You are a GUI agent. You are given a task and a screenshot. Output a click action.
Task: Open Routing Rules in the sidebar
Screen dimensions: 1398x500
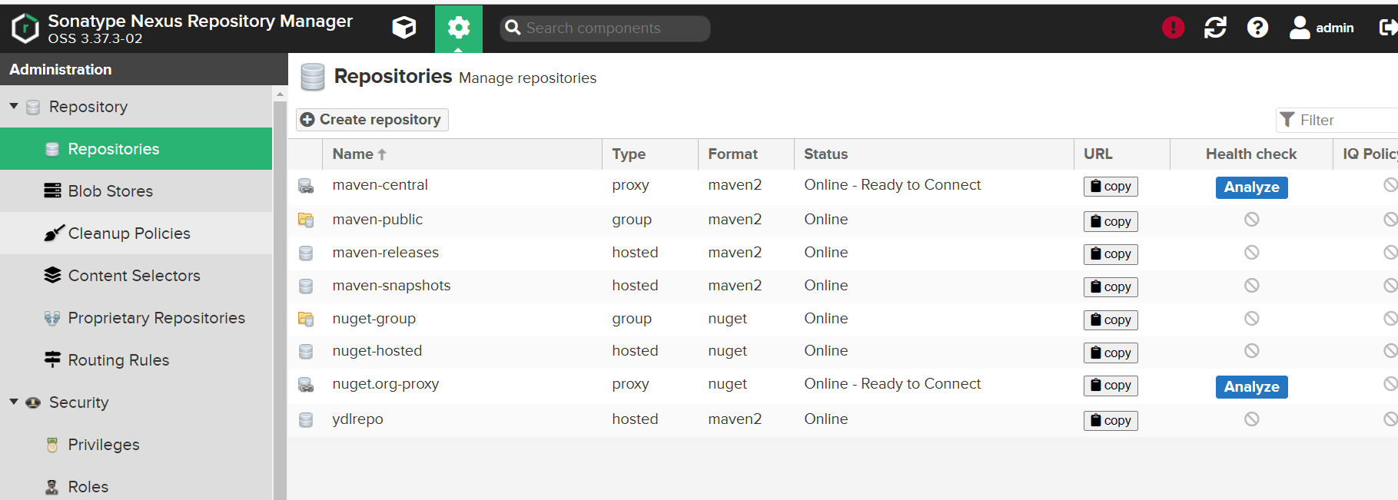(x=136, y=360)
